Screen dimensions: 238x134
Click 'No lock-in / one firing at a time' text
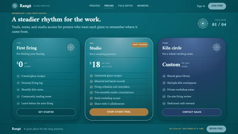pyautogui.click(x=186, y=129)
